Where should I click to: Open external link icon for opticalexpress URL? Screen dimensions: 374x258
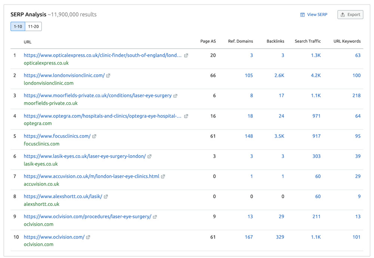186,55
